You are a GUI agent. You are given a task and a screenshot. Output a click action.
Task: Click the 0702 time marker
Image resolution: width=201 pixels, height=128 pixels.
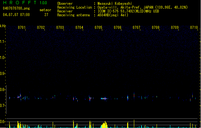tap(41, 28)
